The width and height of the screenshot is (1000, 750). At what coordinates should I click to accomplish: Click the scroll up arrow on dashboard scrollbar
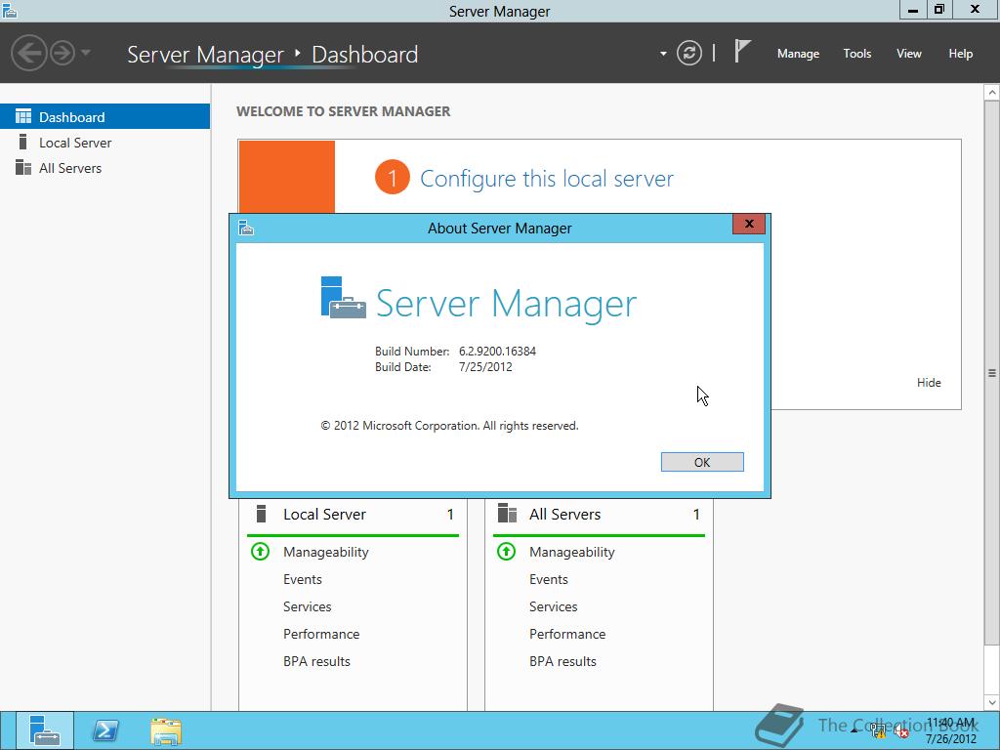pos(992,93)
